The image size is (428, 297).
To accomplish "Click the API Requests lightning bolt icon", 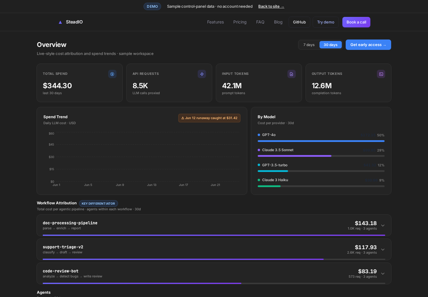I will [202, 74].
